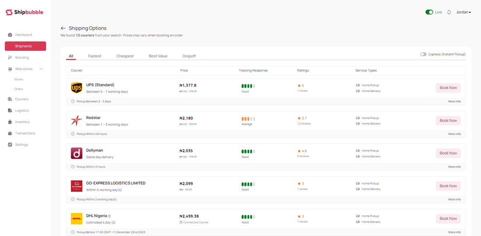This screenshot has height=236, width=481.
Task: Open More info for Redstar
Action: pyautogui.click(x=455, y=134)
